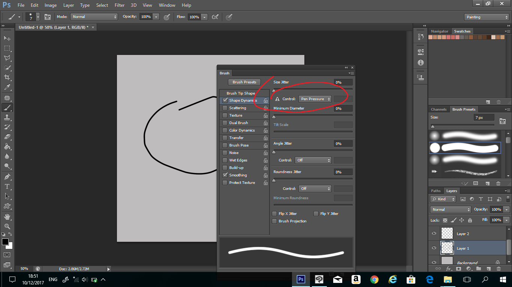Image resolution: width=512 pixels, height=287 pixels.
Task: Open the layer Kind filter dropdown
Action: (443, 199)
